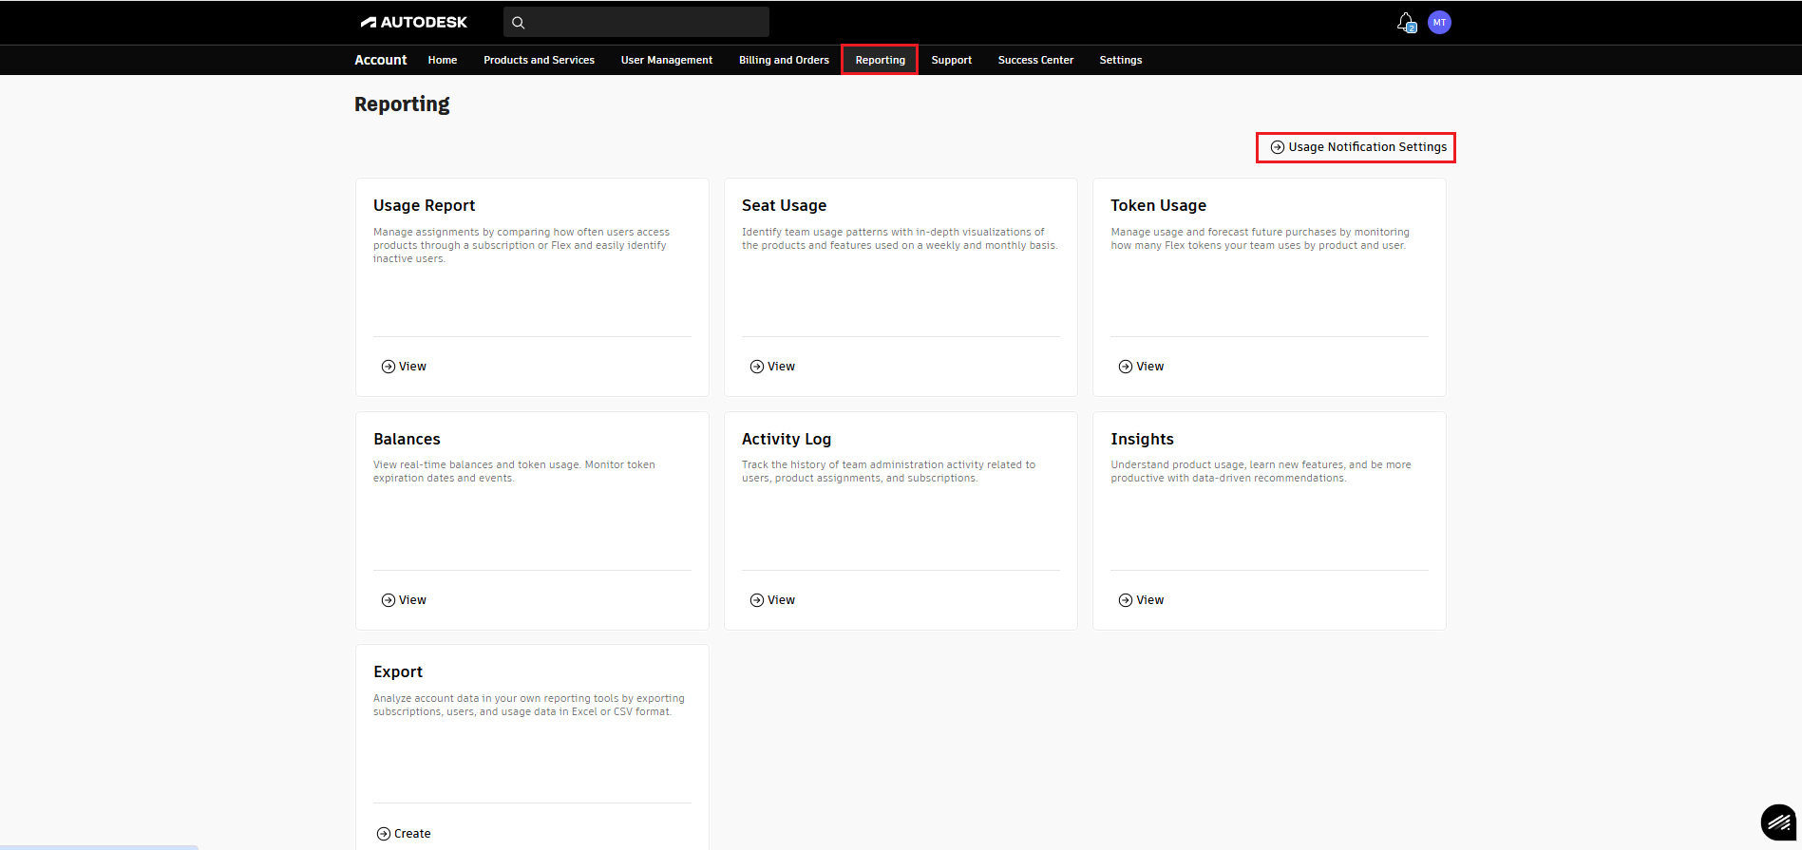Screen dimensions: 1802x850
Task: Open Billing and Orders menu
Action: [x=784, y=60]
